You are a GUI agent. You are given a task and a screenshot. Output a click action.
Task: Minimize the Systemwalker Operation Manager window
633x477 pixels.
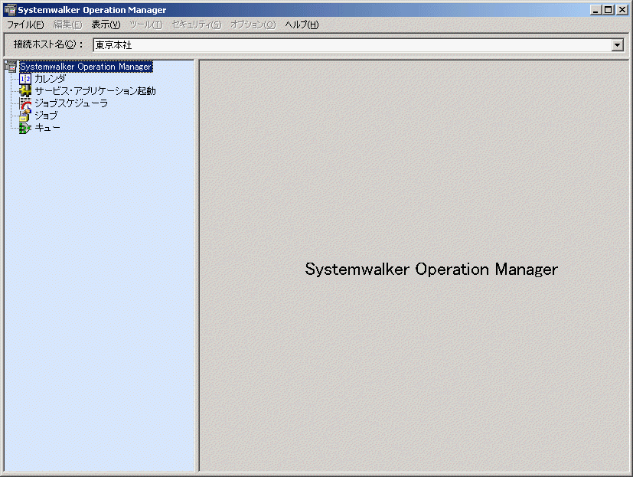[x=595, y=10]
